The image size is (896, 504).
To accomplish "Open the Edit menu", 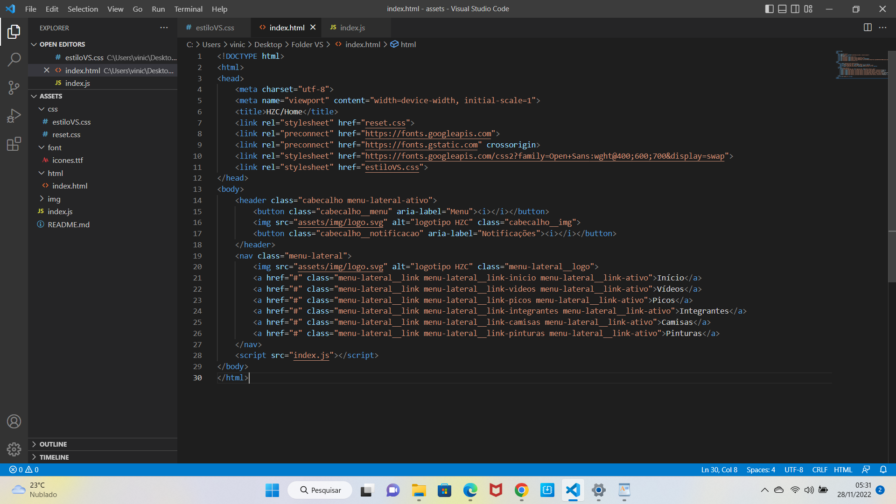I will [x=52, y=9].
